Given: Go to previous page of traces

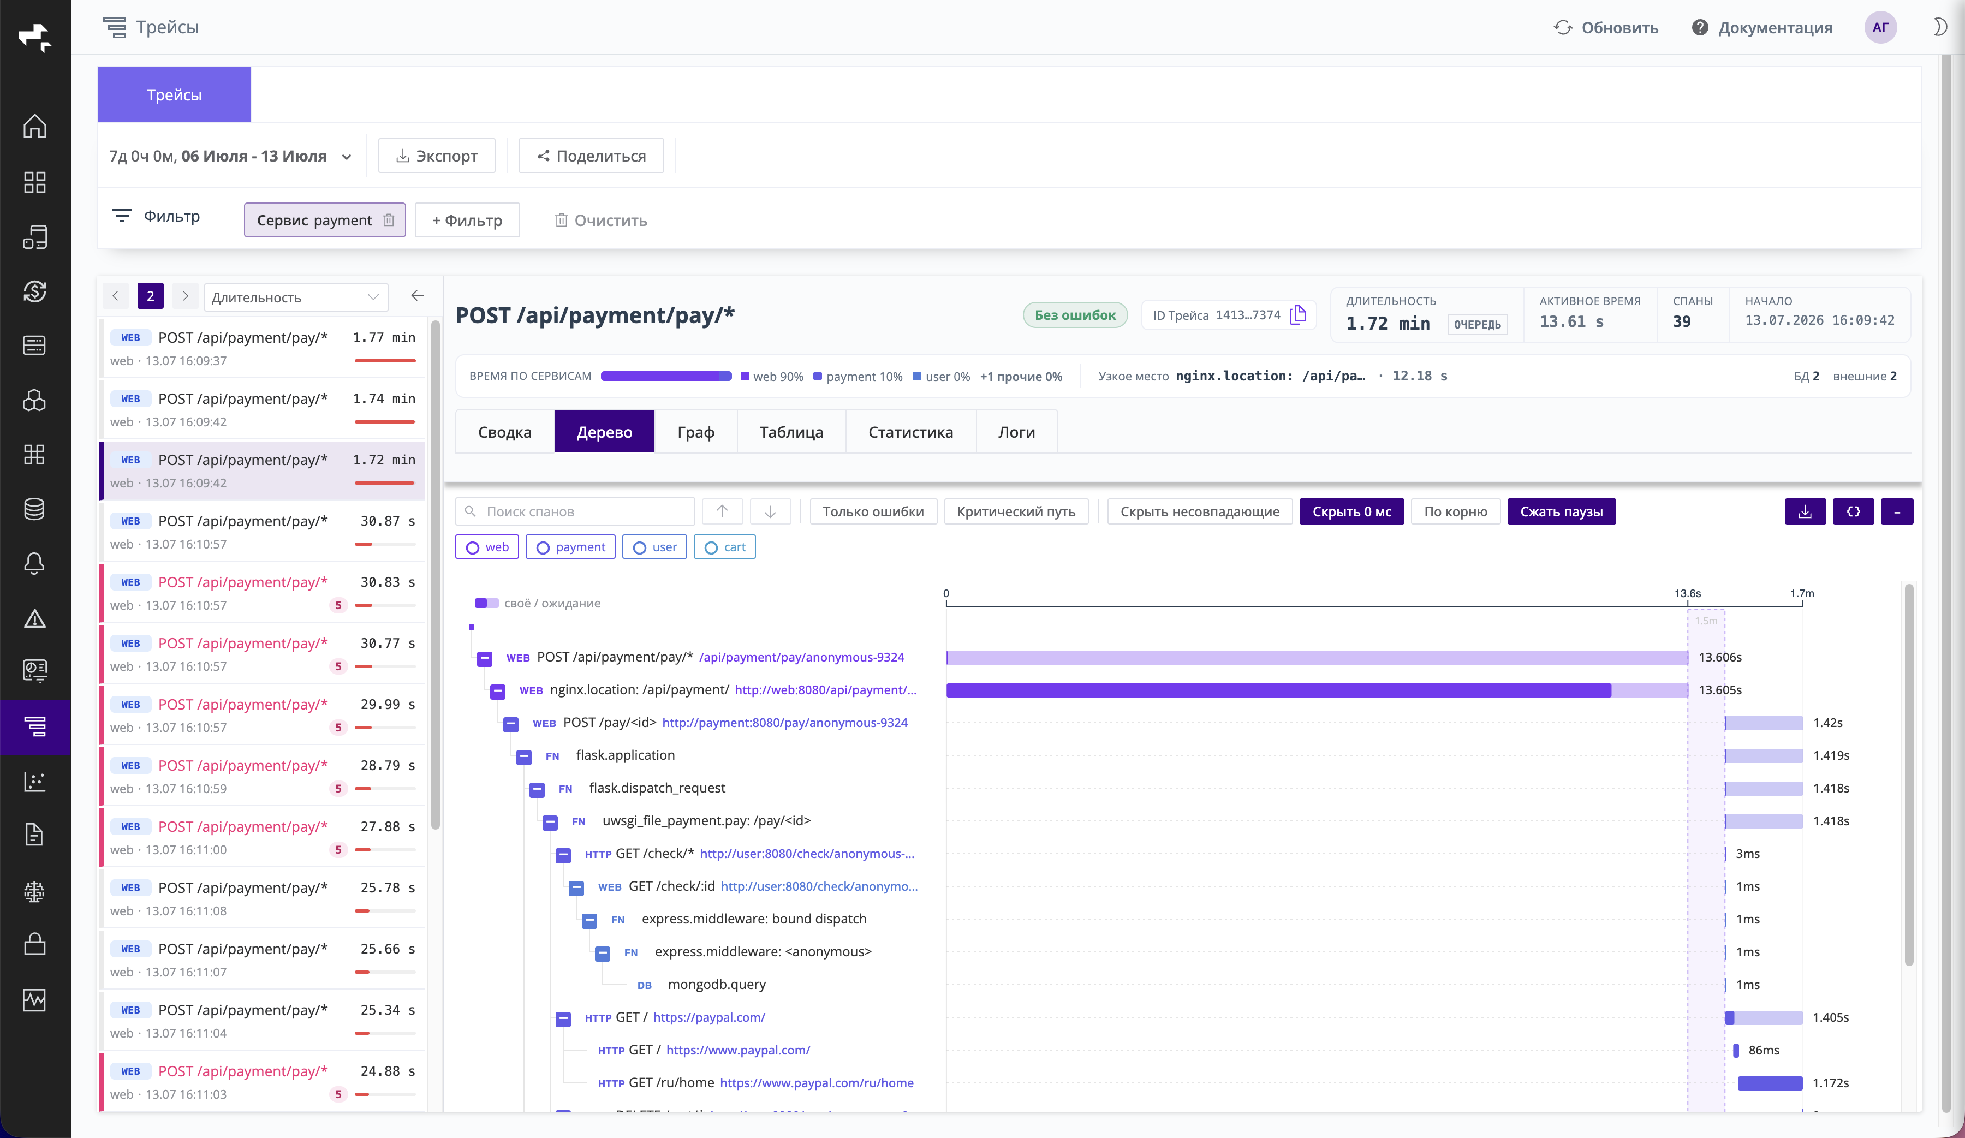Looking at the screenshot, I should coord(115,296).
